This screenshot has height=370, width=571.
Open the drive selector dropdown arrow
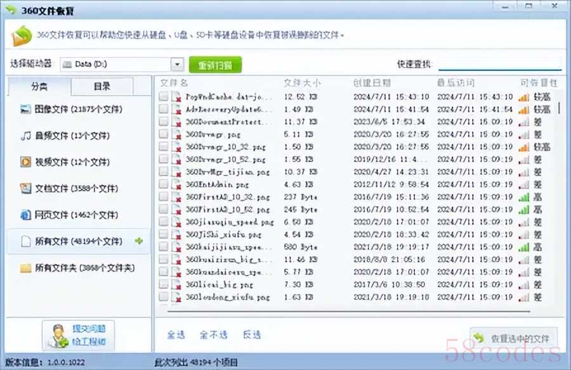coord(177,65)
